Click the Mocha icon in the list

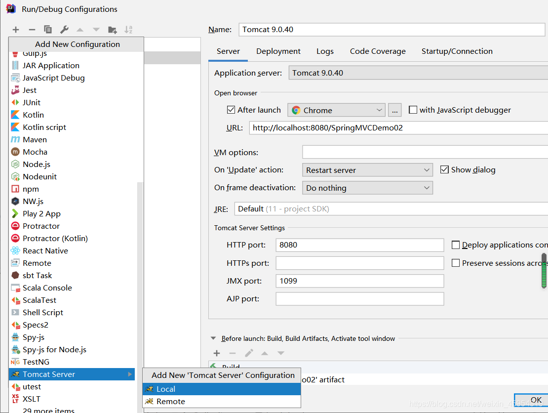tap(15, 152)
